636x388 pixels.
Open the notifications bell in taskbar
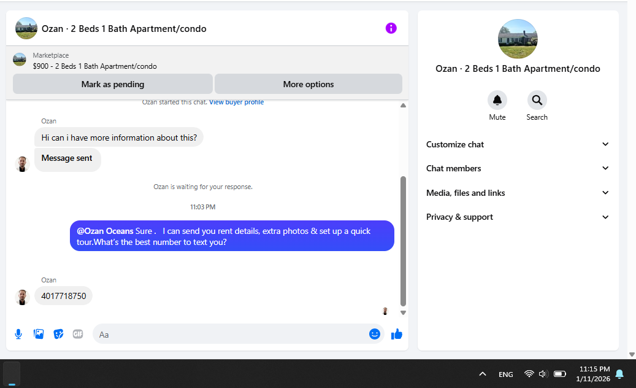click(x=619, y=374)
